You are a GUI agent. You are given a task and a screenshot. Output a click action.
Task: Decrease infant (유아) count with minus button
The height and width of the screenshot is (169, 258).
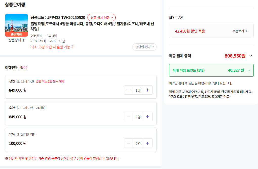(x=128, y=143)
